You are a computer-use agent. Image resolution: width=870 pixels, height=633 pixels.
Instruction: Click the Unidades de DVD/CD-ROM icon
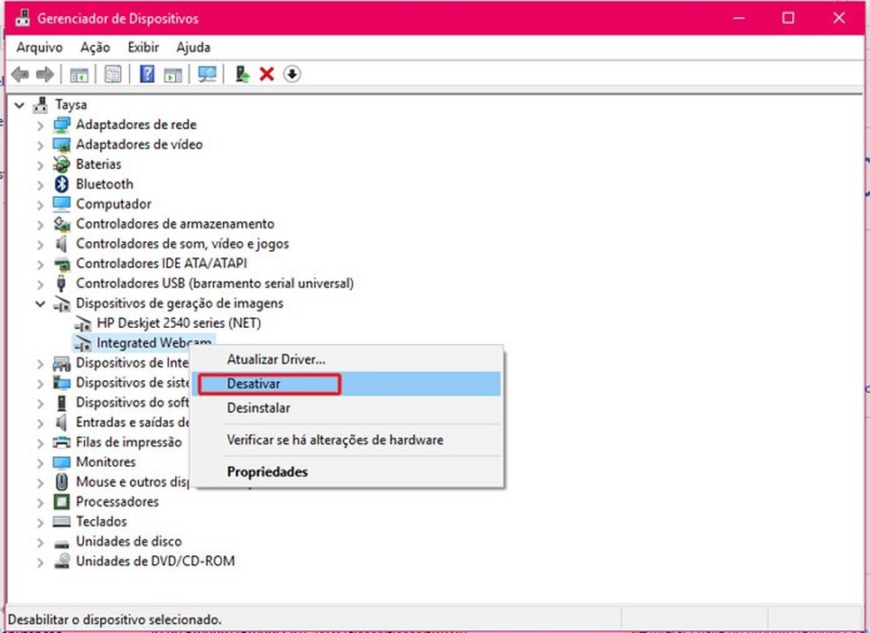(62, 561)
